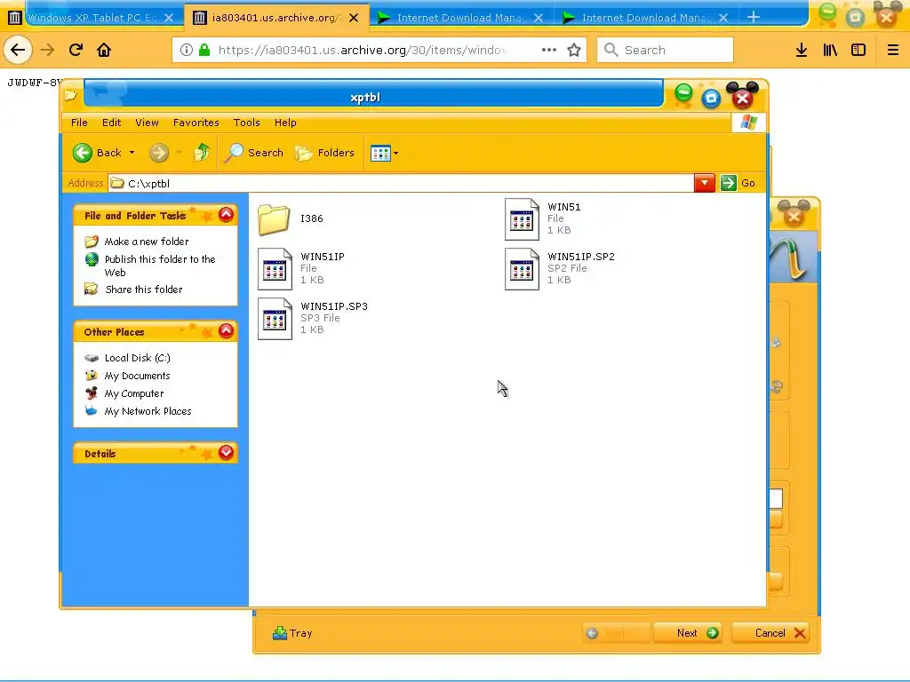Click the Go button
Viewport: 910px width, 682px height.
coord(738,183)
